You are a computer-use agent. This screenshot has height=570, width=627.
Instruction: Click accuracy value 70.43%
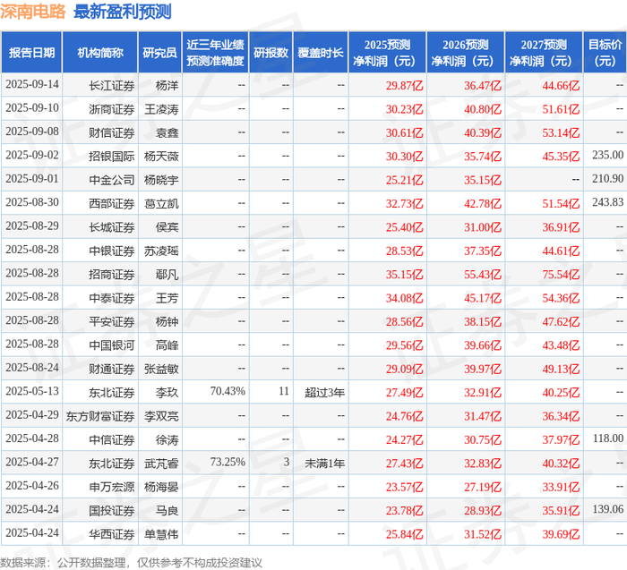click(228, 391)
